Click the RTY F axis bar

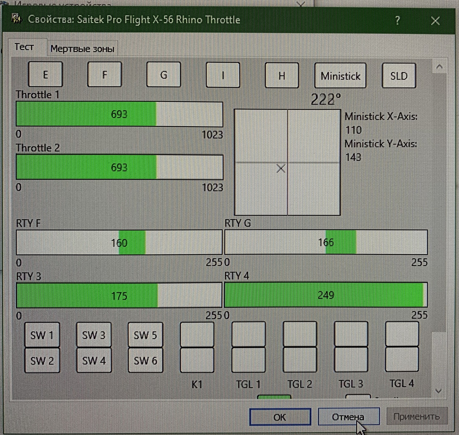(119, 243)
